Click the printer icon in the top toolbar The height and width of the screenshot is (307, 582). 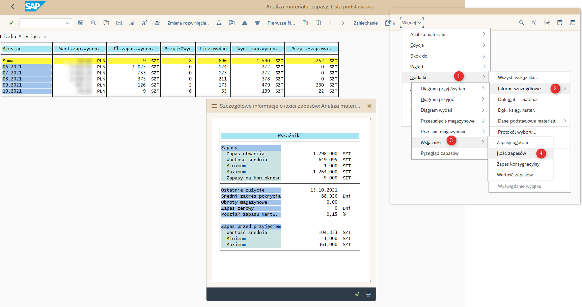point(547,23)
